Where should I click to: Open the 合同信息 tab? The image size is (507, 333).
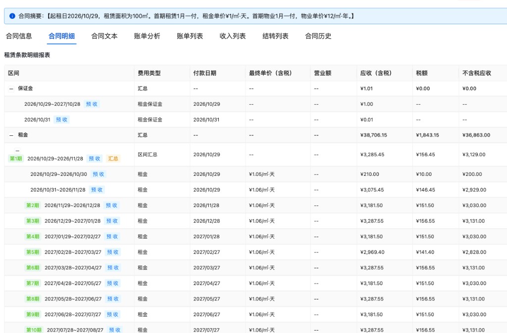tap(19, 36)
